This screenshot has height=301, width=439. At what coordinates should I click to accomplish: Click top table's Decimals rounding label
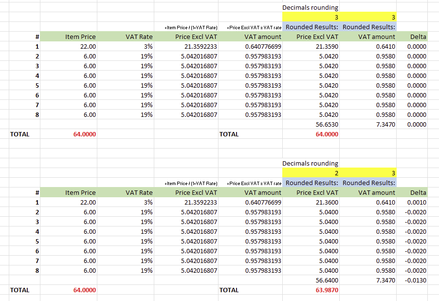(x=310, y=7)
